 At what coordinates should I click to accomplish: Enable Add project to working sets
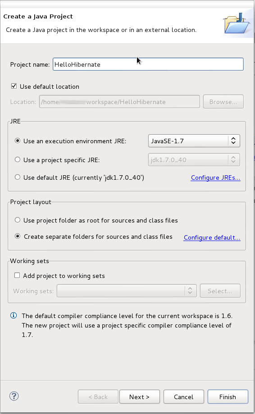click(17, 275)
